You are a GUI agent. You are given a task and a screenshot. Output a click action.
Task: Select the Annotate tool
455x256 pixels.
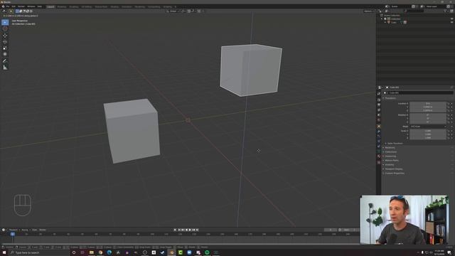tap(5, 61)
